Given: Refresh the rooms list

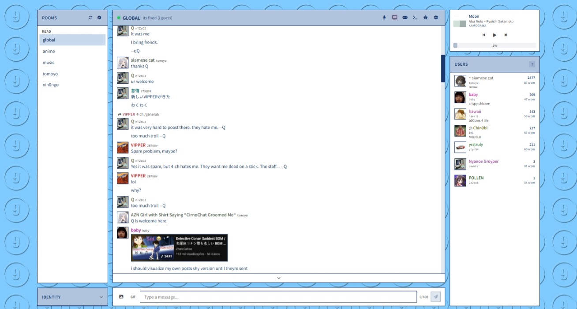Looking at the screenshot, I should [x=90, y=18].
